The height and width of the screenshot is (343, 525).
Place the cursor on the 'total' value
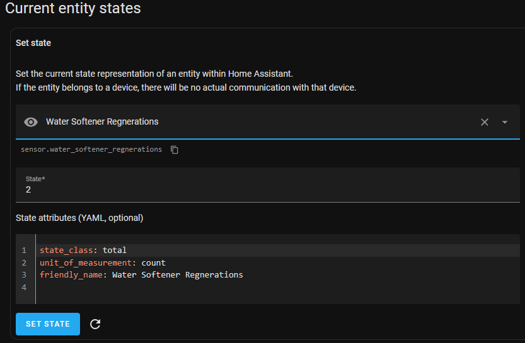(115, 250)
